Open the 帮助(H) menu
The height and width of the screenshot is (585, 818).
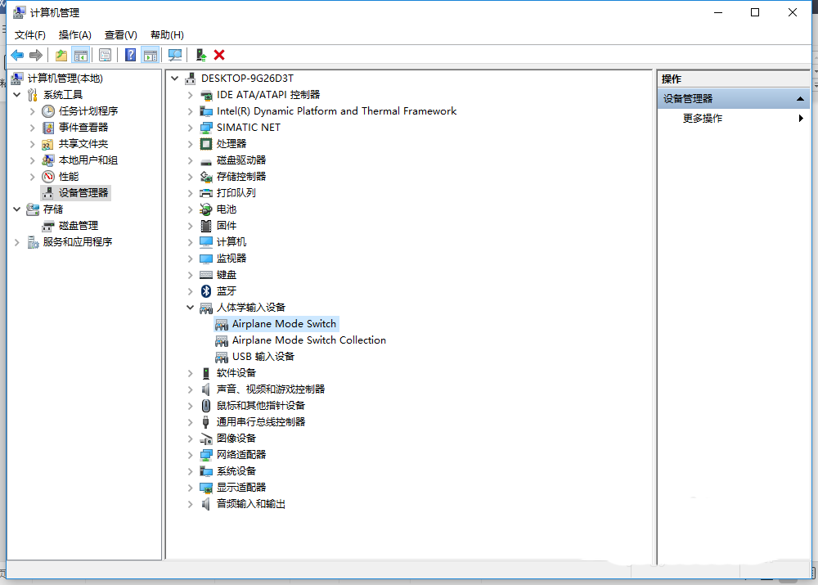pyautogui.click(x=167, y=35)
